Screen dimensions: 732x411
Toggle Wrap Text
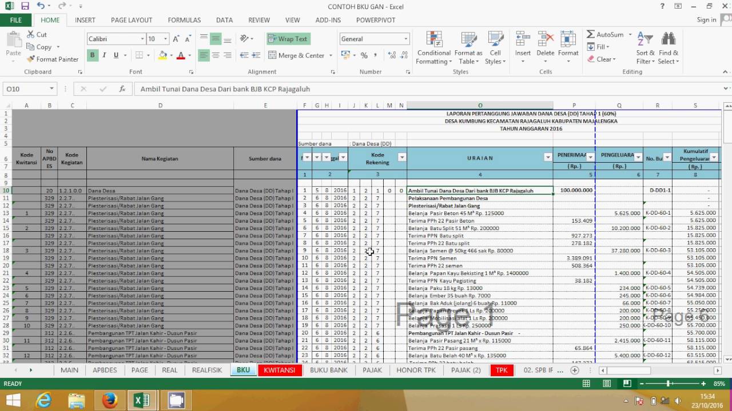(x=288, y=39)
